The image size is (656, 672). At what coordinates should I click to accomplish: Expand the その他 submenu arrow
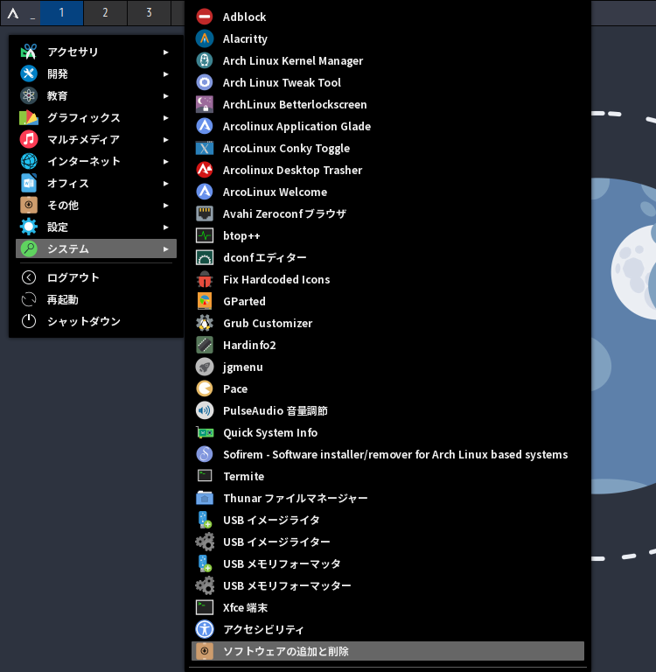point(166,205)
